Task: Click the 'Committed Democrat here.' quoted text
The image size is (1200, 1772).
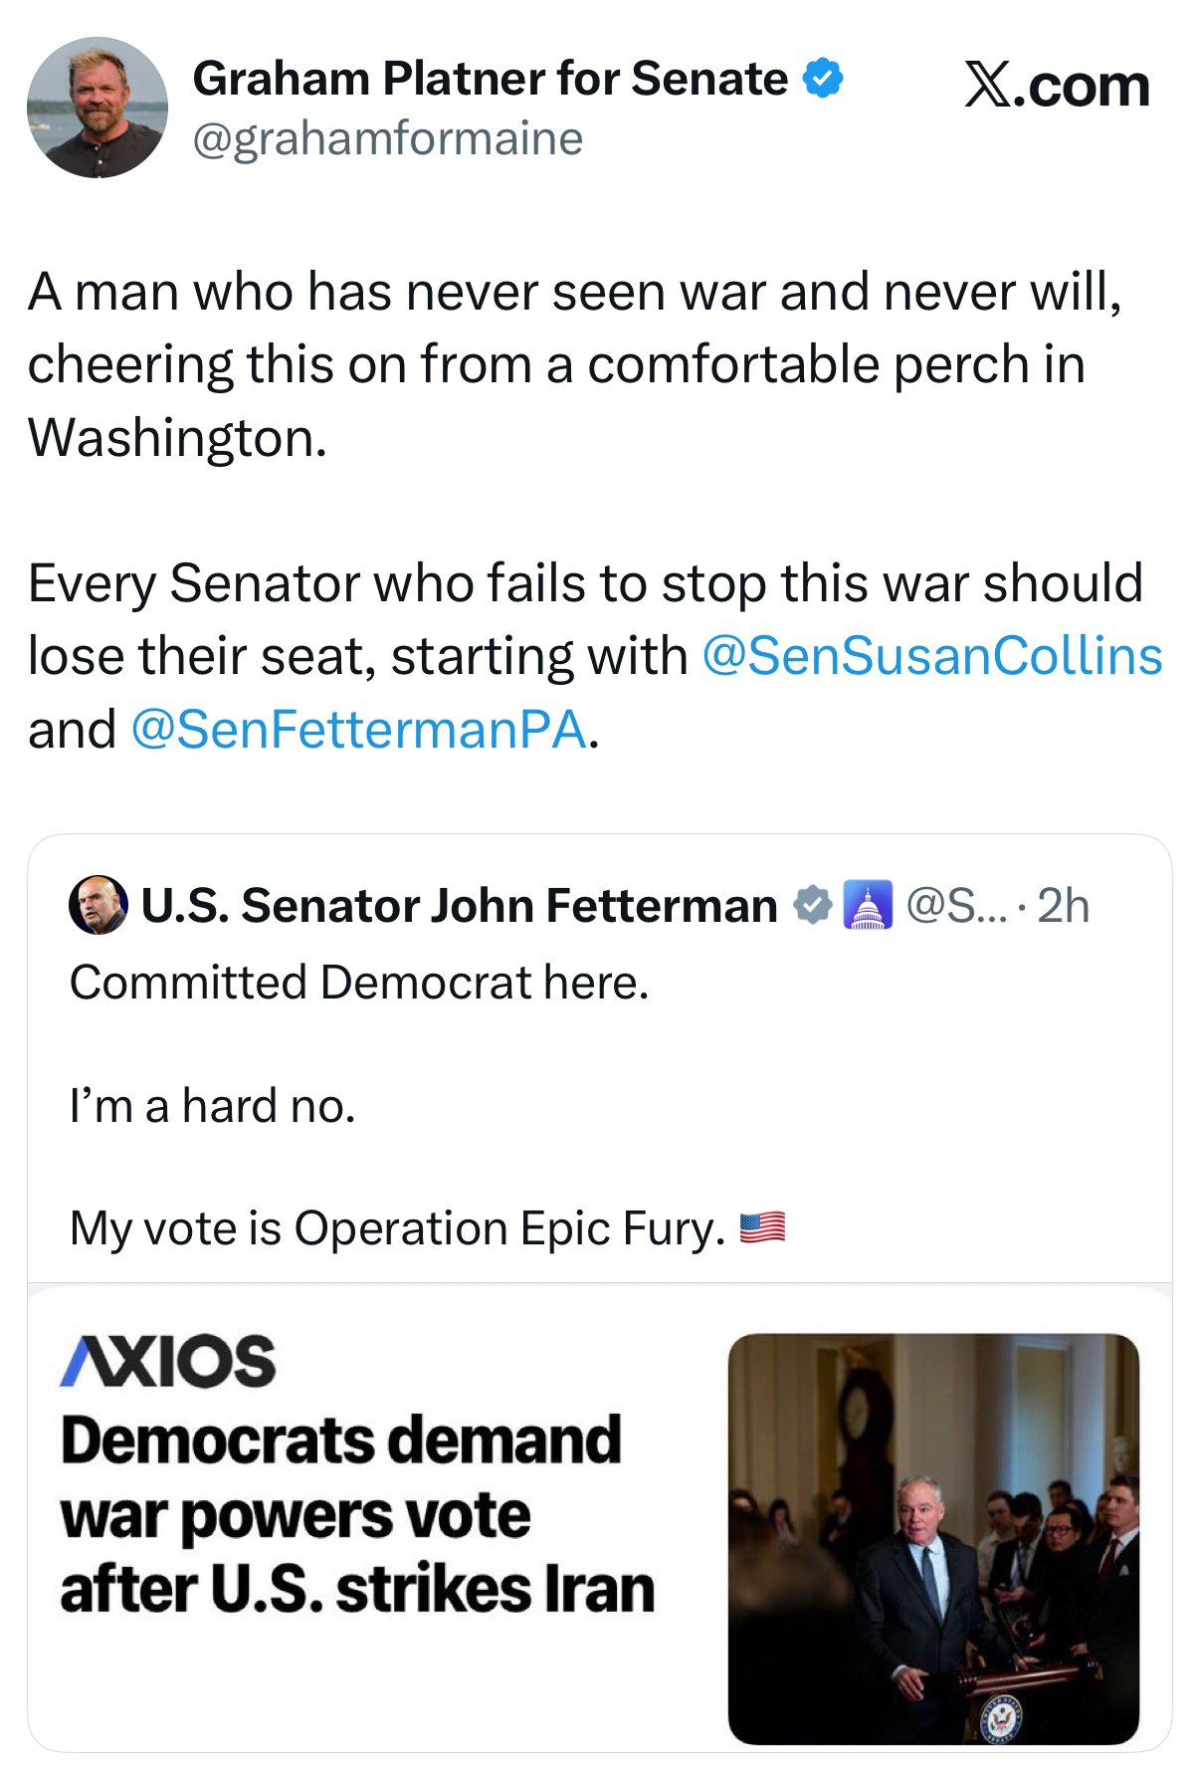Action: [359, 983]
